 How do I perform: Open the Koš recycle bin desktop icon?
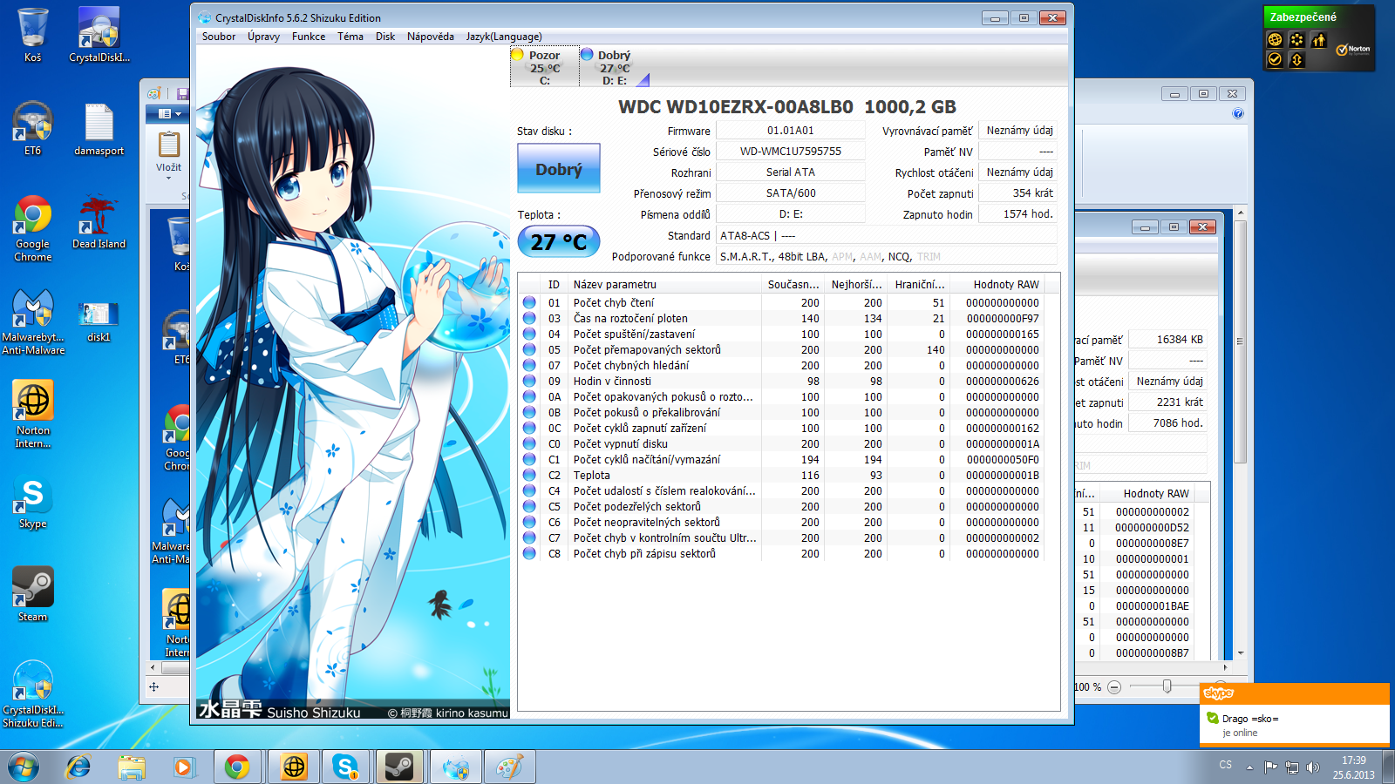point(33,35)
